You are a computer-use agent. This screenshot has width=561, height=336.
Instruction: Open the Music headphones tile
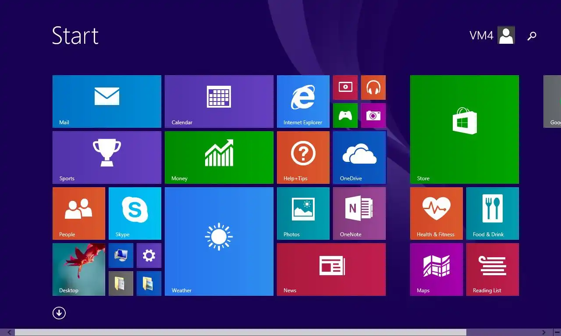pos(373,87)
